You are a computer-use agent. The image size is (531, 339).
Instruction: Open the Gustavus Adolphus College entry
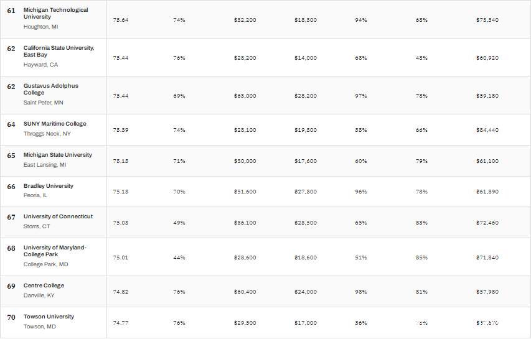coord(51,89)
